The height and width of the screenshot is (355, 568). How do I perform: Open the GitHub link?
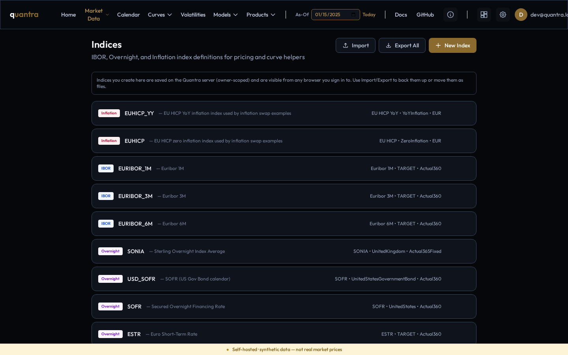tap(425, 15)
